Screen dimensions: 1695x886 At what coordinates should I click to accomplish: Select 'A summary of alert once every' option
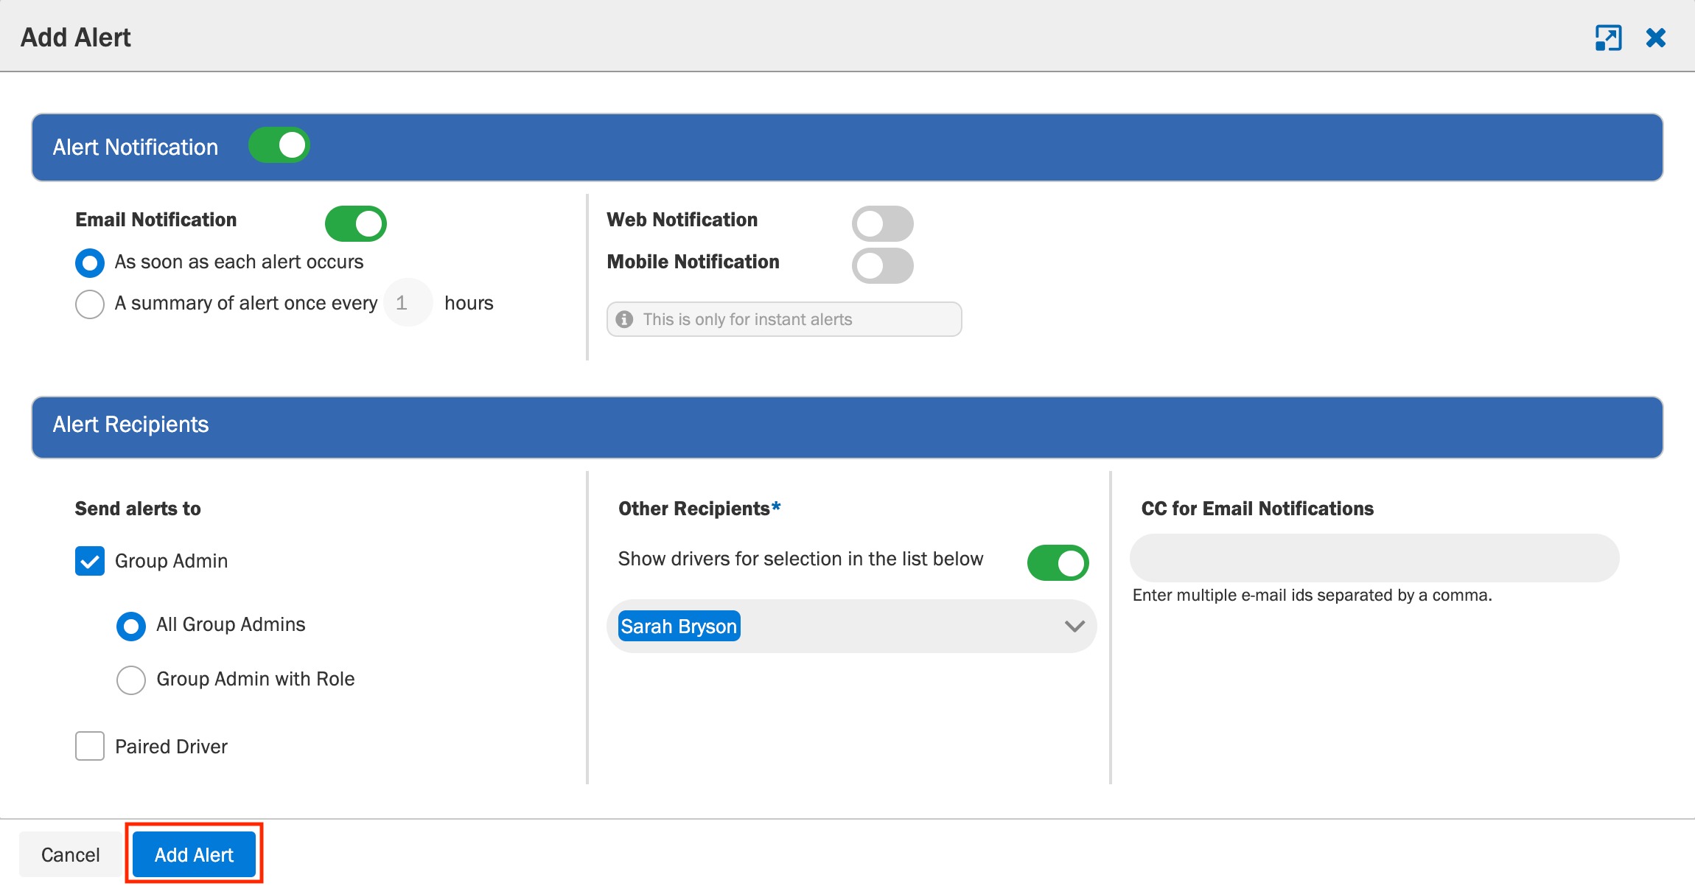click(90, 304)
